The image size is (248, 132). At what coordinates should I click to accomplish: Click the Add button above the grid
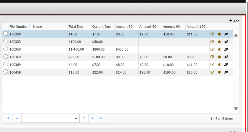(x=234, y=21)
